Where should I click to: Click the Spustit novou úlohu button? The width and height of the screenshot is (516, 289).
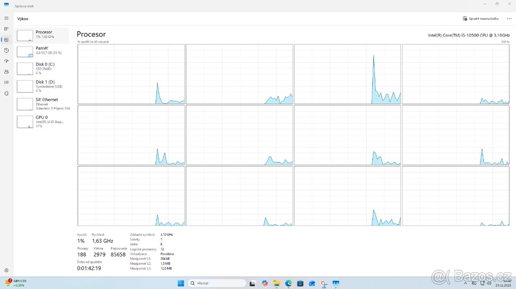point(480,18)
